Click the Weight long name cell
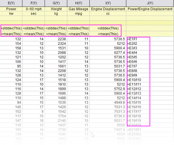The image size is (174, 145). [x=56, y=9]
